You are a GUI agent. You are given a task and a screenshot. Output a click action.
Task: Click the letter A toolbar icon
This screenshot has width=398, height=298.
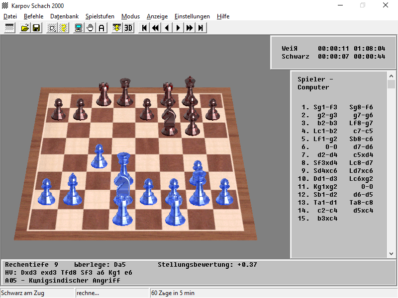click(101, 28)
